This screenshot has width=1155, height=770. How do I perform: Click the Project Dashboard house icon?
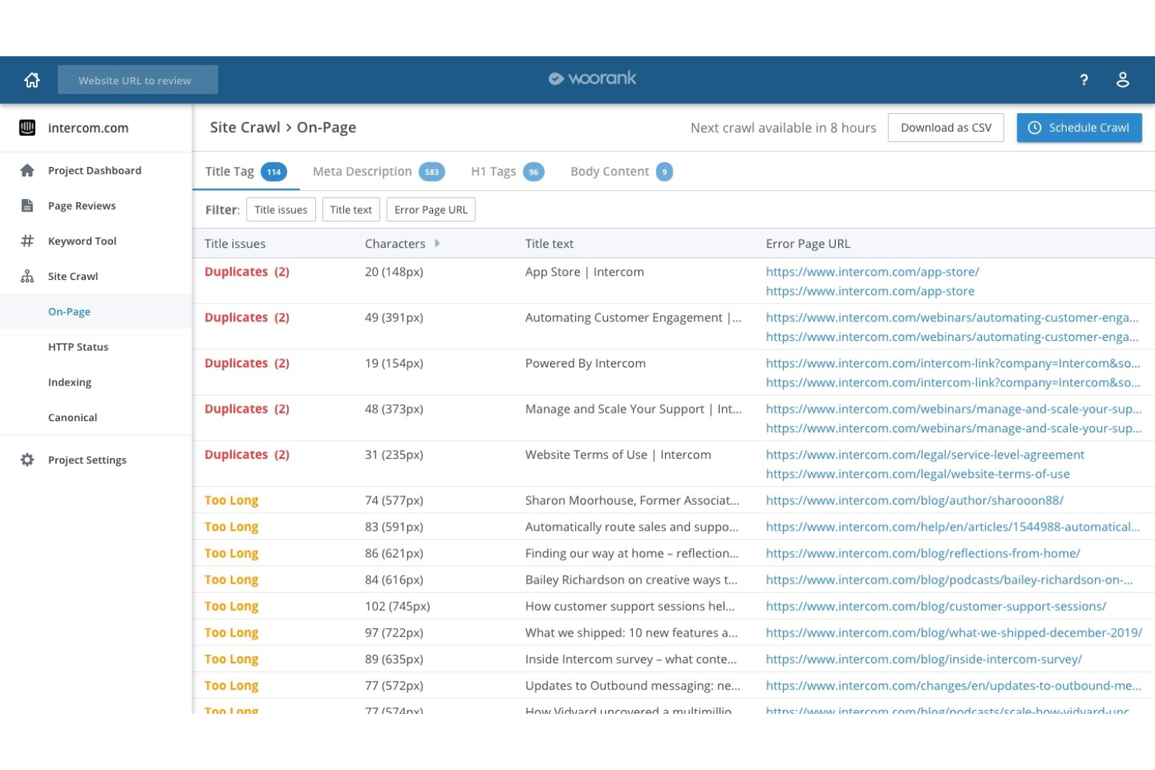(27, 171)
